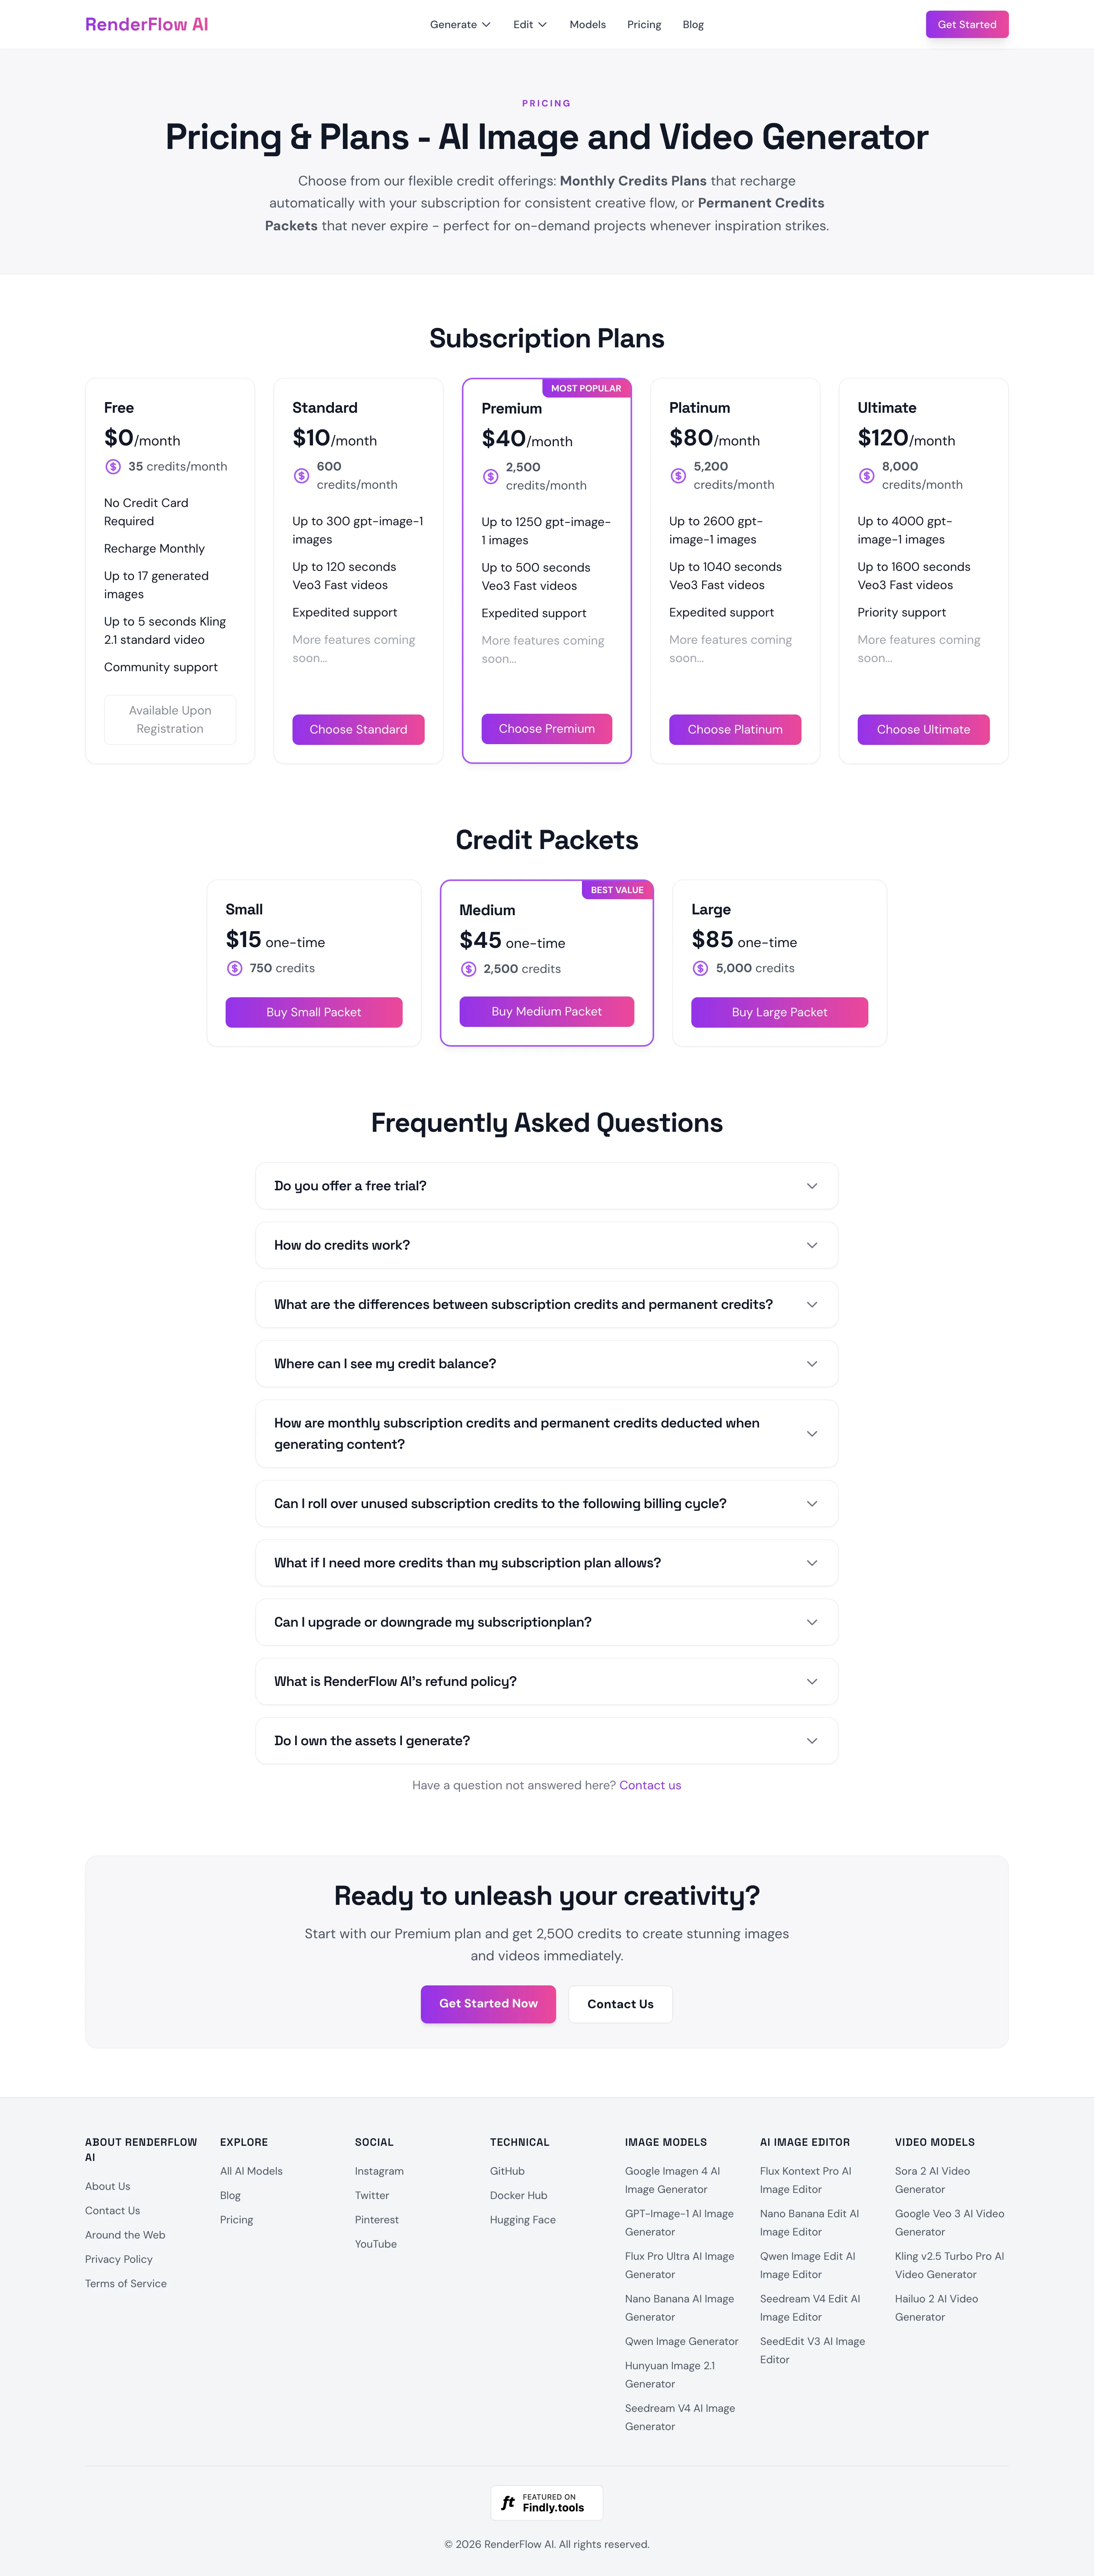Expand the 'Do you offer a free trial?' question

(x=547, y=1186)
